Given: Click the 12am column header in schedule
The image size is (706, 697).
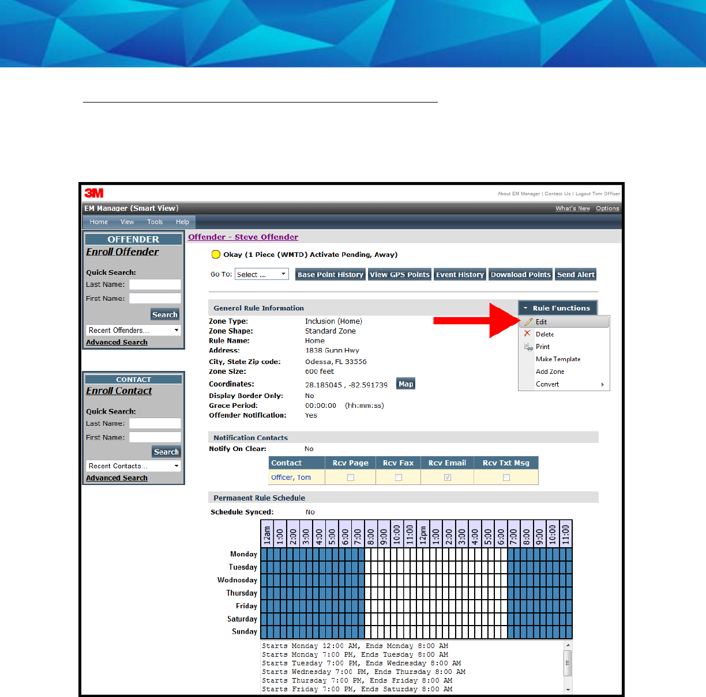Looking at the screenshot, I should click(x=267, y=534).
